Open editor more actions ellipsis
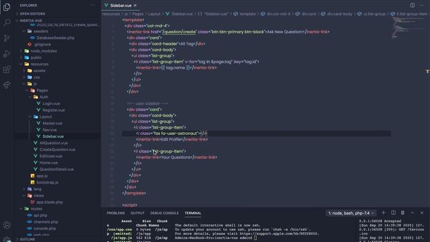Image resolution: width=430 pixels, height=242 pixels. [x=422, y=5]
